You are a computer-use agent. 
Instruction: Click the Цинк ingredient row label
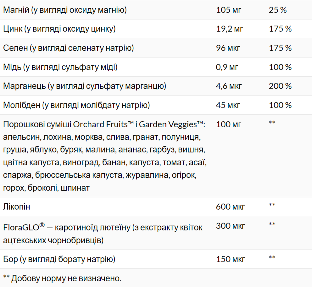(59, 29)
